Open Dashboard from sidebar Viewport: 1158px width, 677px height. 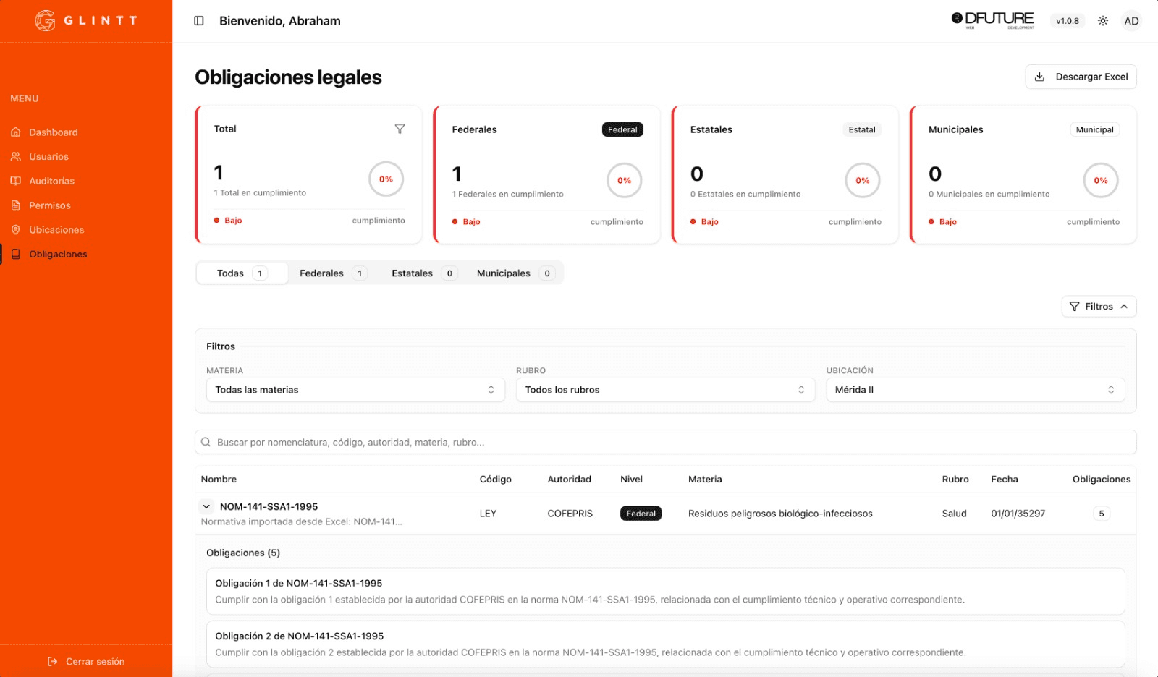53,132
